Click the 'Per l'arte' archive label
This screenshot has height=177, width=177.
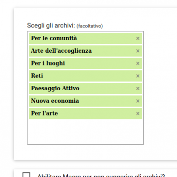coord(44,113)
